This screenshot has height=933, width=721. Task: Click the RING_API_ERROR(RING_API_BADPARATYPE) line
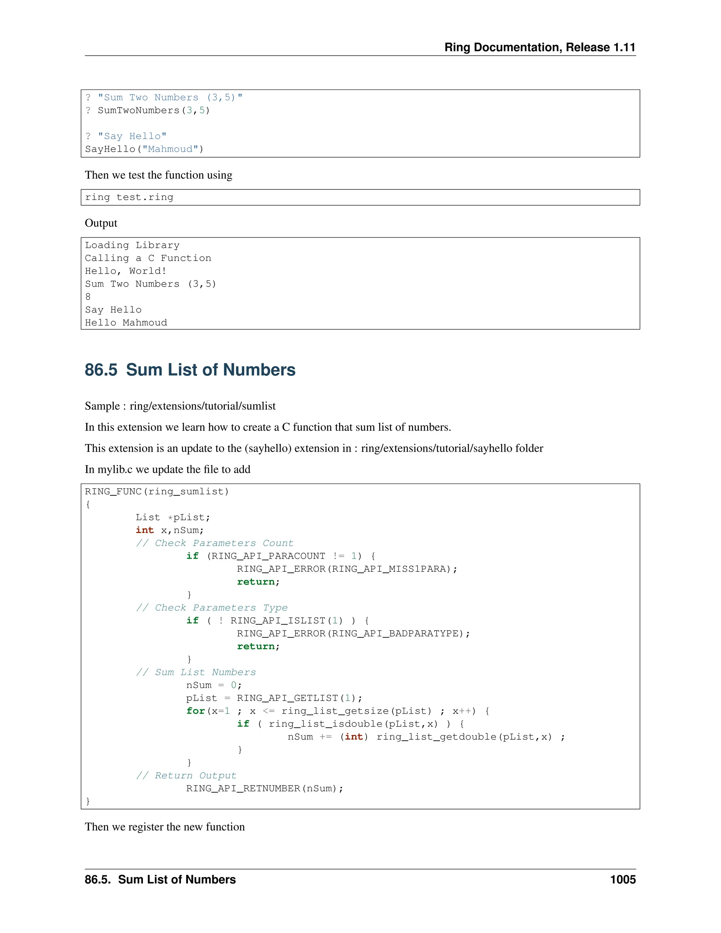pos(353,633)
